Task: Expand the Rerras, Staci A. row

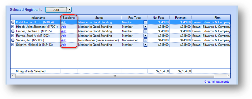Action: point(13,36)
